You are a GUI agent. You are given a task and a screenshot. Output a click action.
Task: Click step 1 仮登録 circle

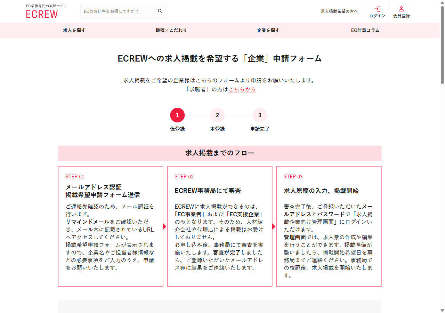tap(177, 115)
